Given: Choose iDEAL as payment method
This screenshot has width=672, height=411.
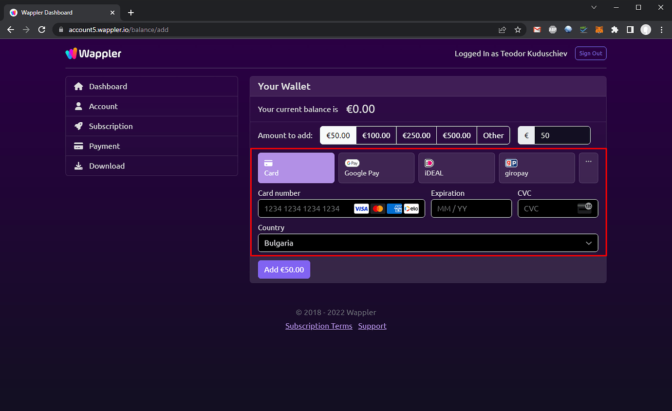Looking at the screenshot, I should click(456, 168).
